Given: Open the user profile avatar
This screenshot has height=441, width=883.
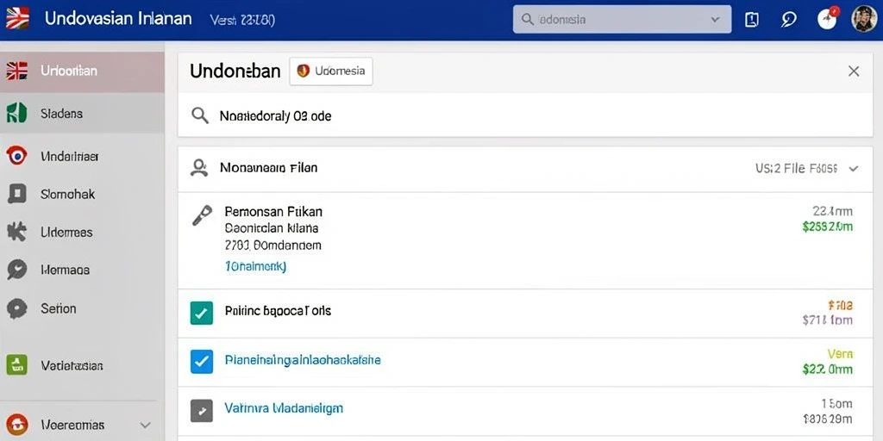Looking at the screenshot, I should pyautogui.click(x=864, y=19).
